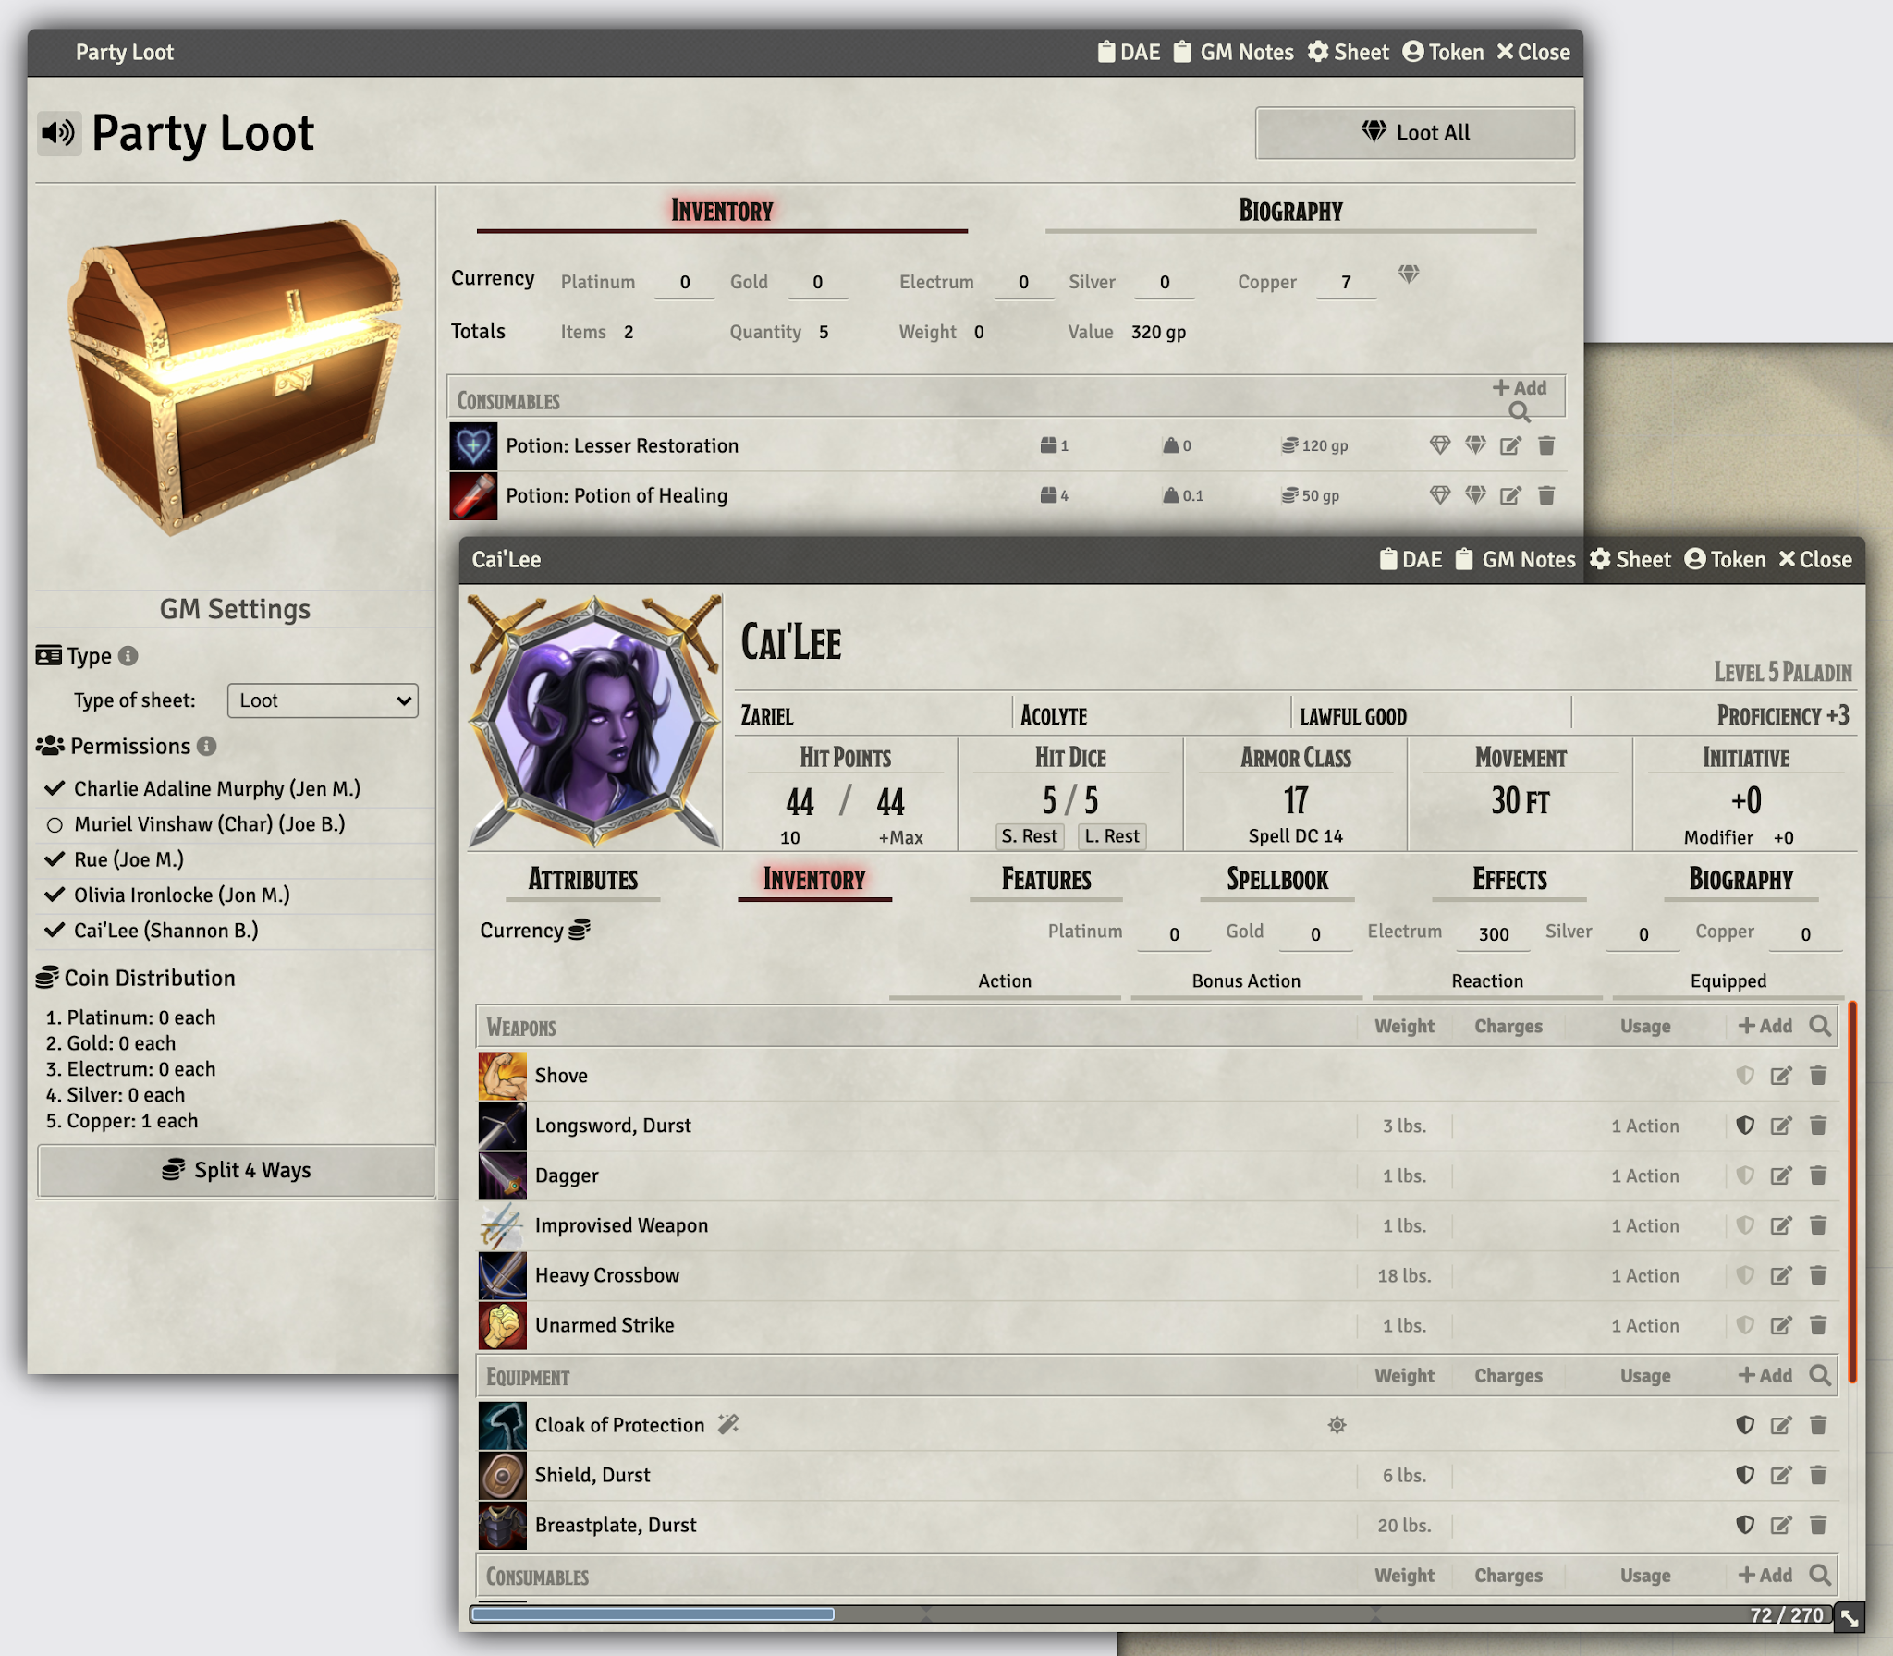Click the Split 4 Ways button

tap(237, 1170)
